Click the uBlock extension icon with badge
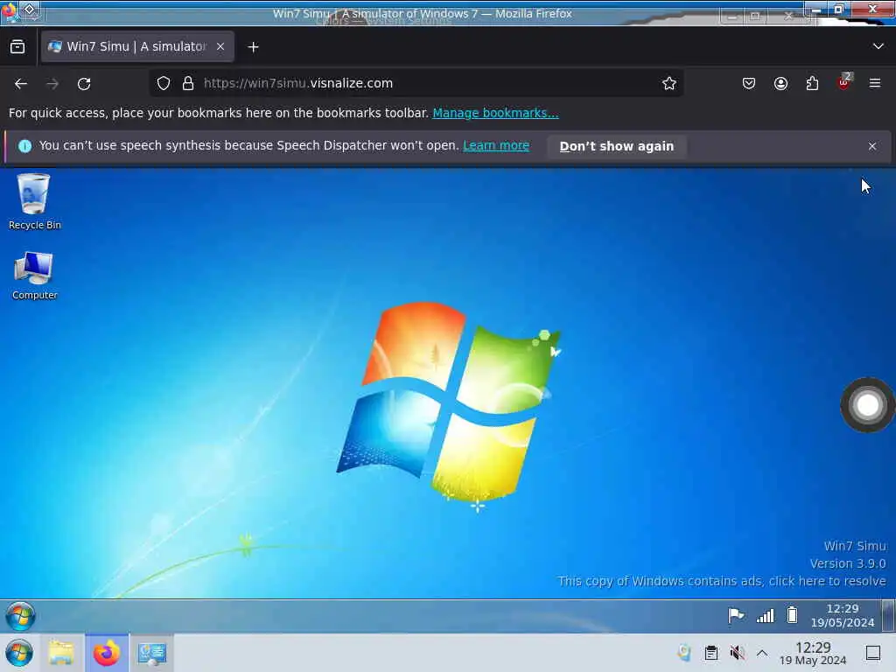 pyautogui.click(x=843, y=83)
